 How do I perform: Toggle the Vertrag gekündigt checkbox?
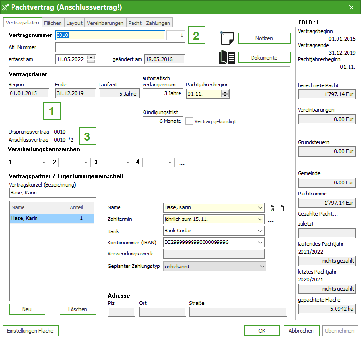pos(190,121)
